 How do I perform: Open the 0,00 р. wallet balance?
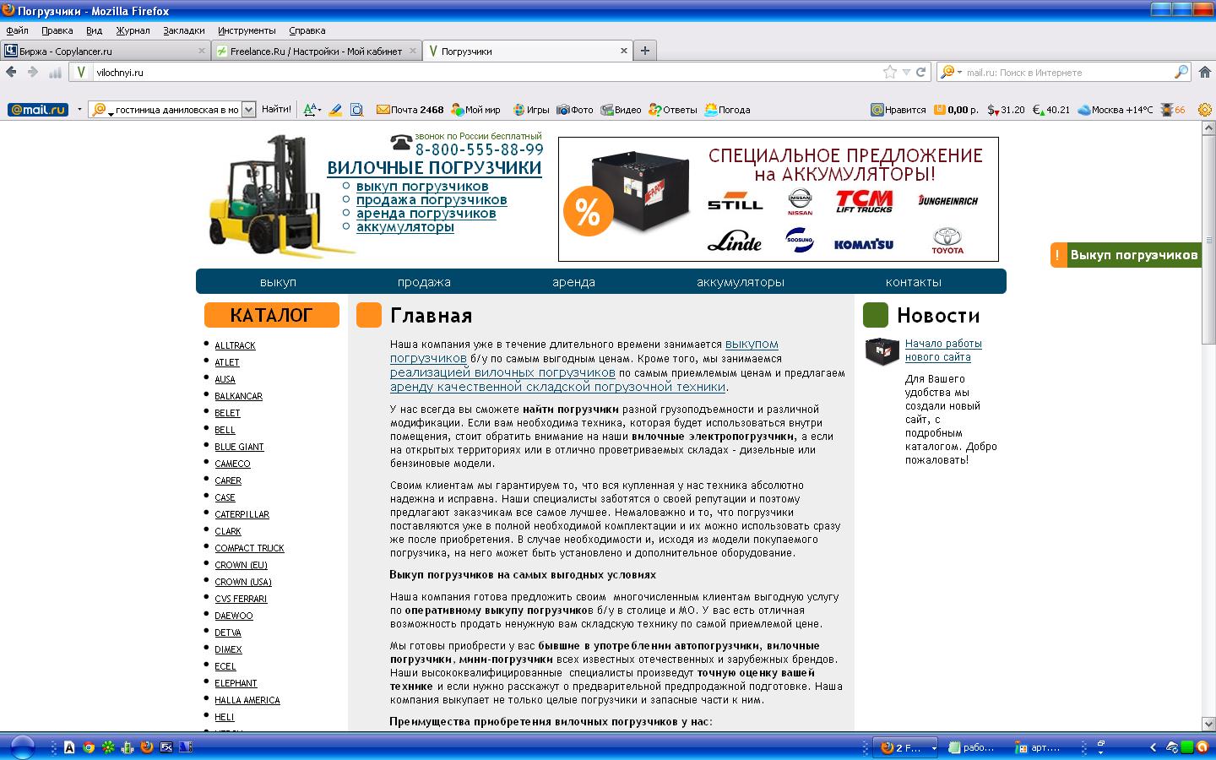(x=956, y=110)
